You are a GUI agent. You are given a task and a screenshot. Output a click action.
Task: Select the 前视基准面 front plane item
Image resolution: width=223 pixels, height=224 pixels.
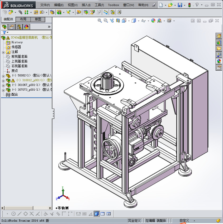point(19,57)
